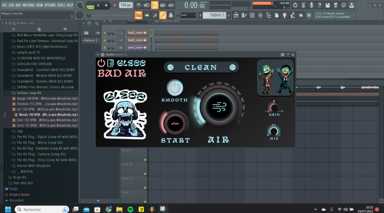Click the AIR large knob
The width and height of the screenshot is (384, 213).
[219, 107]
